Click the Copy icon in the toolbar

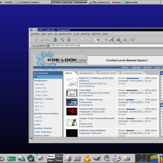83,40
